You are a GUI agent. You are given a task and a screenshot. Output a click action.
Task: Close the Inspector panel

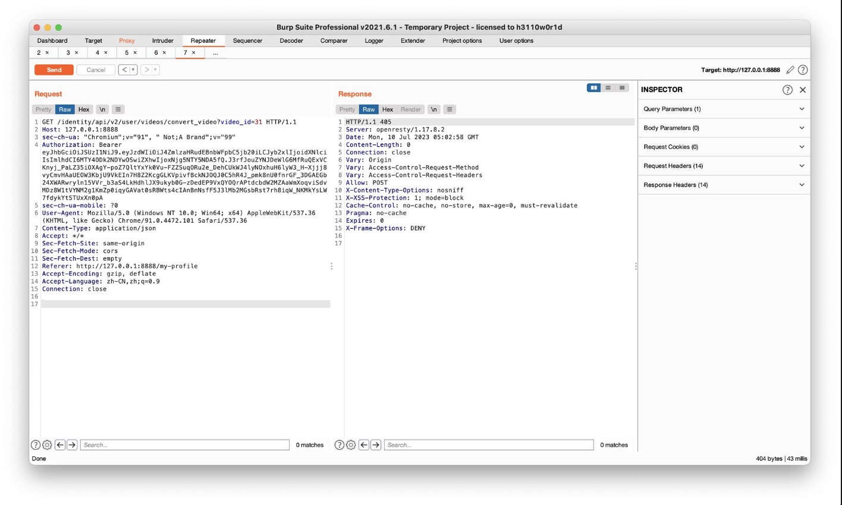tap(803, 90)
